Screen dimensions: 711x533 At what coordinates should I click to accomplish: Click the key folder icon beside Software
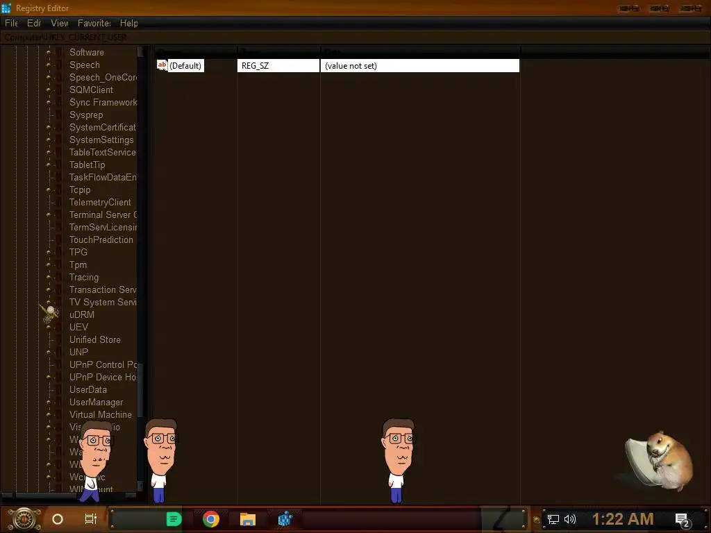59,52
